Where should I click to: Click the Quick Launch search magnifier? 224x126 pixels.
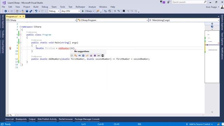205,2
